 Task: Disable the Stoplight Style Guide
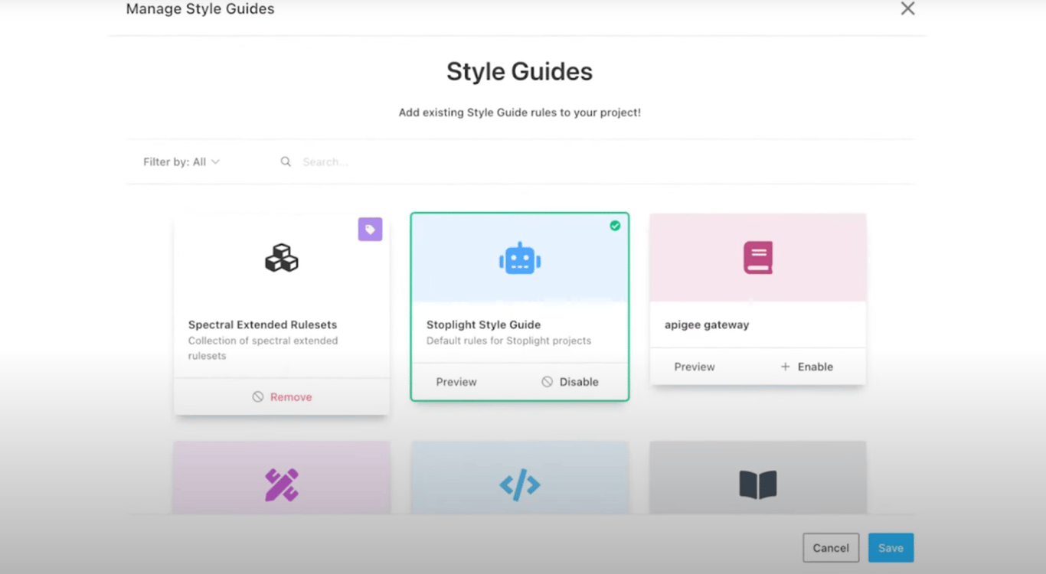(x=570, y=382)
